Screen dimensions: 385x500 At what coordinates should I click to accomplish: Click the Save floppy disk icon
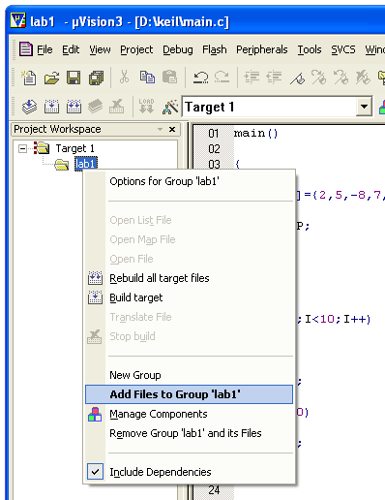74,78
